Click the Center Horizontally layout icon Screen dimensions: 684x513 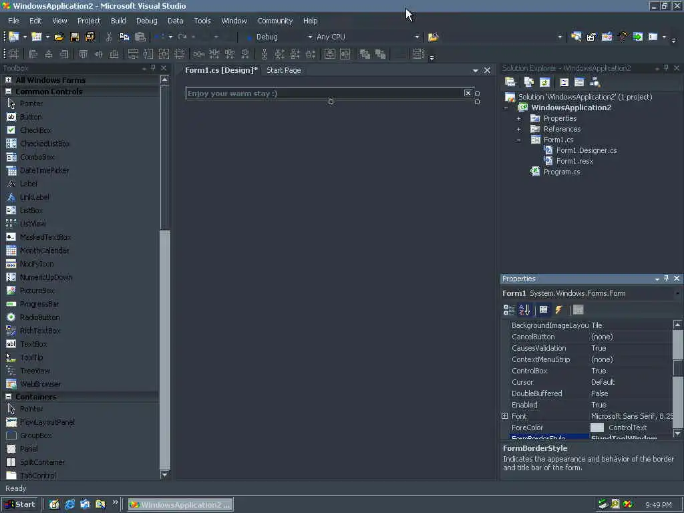330,54
